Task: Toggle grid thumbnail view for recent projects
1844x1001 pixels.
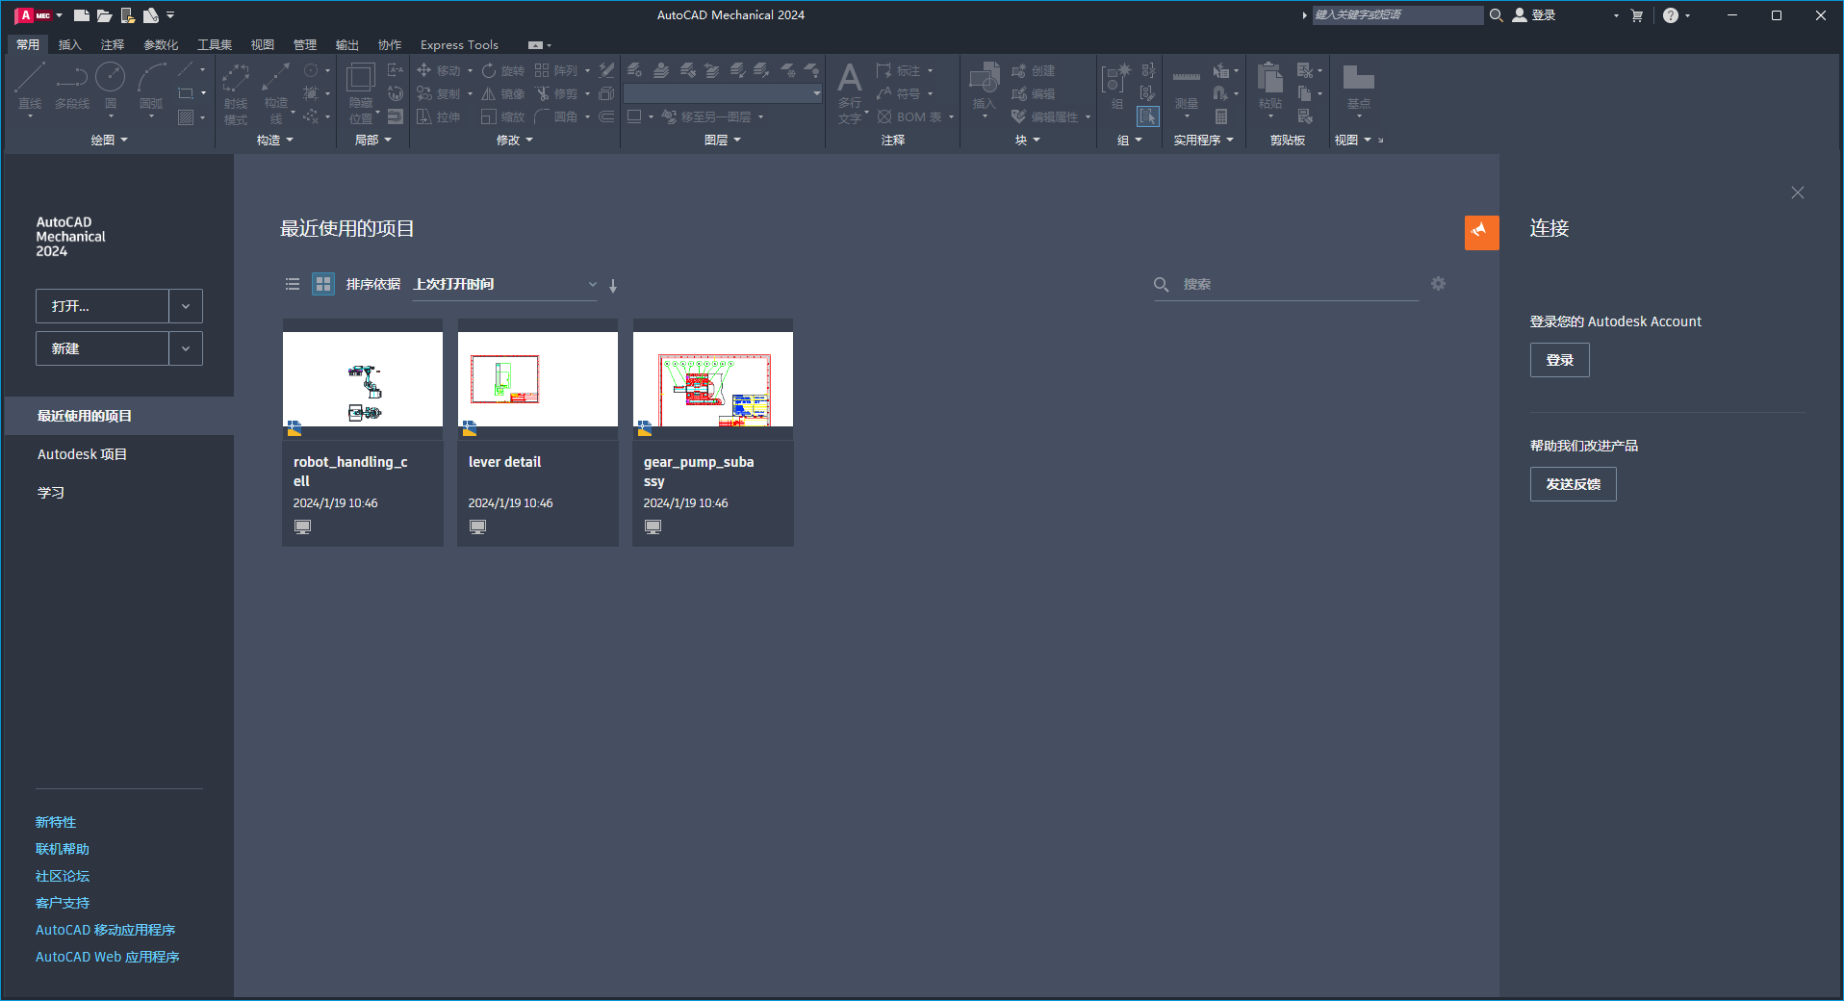Action: pyautogui.click(x=322, y=284)
